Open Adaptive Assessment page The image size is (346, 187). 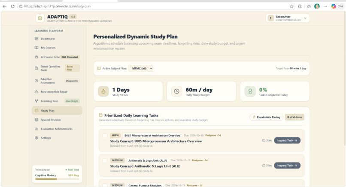[x=57, y=81]
